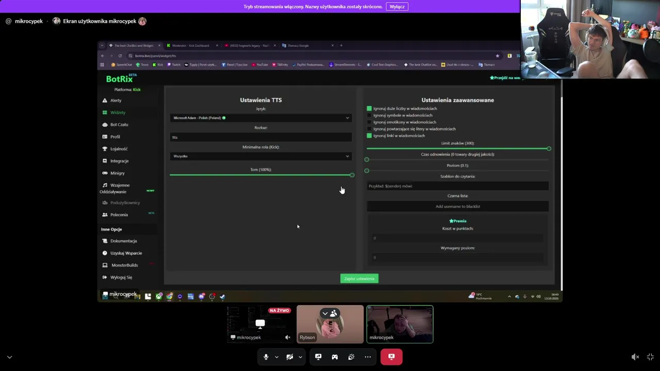Unmute mikrocypek stream speaker icon
This screenshot has height=371, width=660.
(288, 338)
